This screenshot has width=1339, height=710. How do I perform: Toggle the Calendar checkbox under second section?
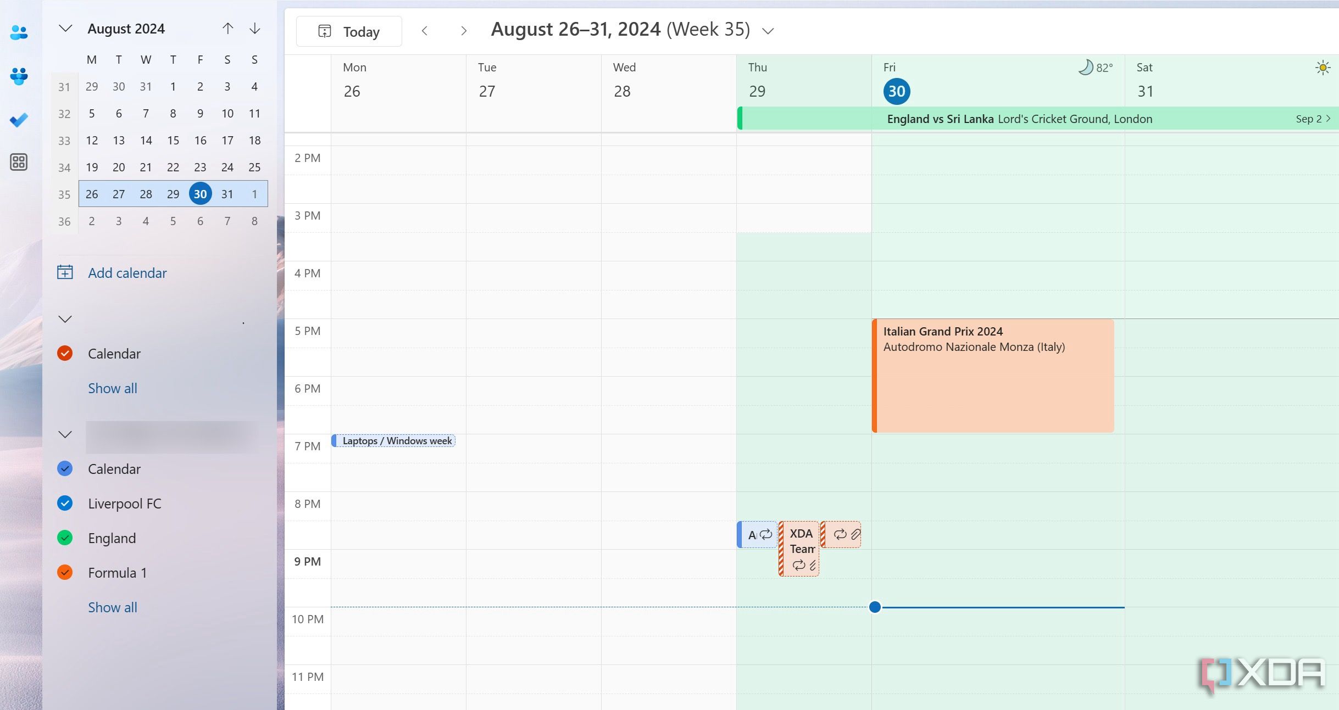(66, 468)
